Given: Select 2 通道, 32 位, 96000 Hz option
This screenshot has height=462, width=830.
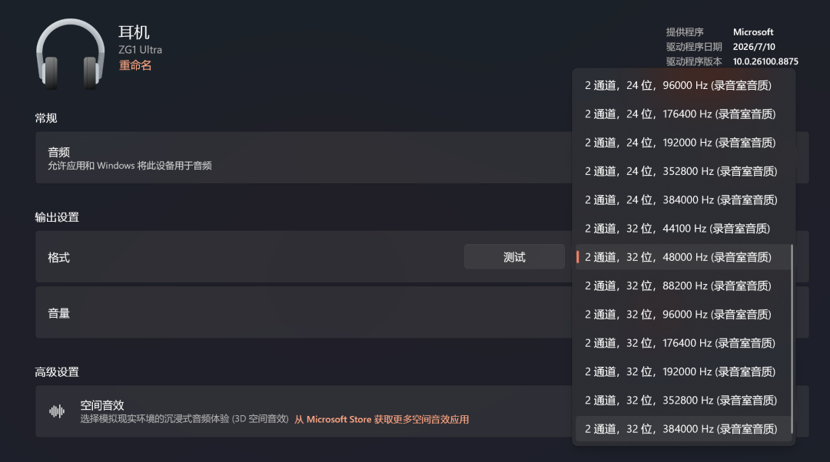Looking at the screenshot, I should click(x=683, y=314).
